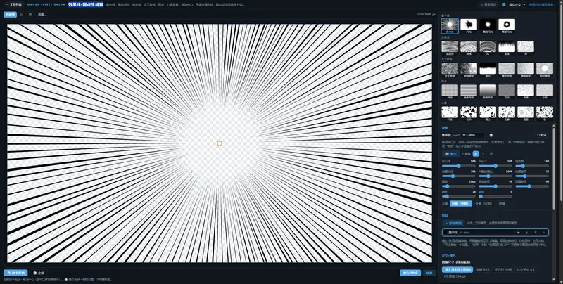Click the copy button beside 保存 PNG
Screen dimensions: 563x284
[429, 273]
